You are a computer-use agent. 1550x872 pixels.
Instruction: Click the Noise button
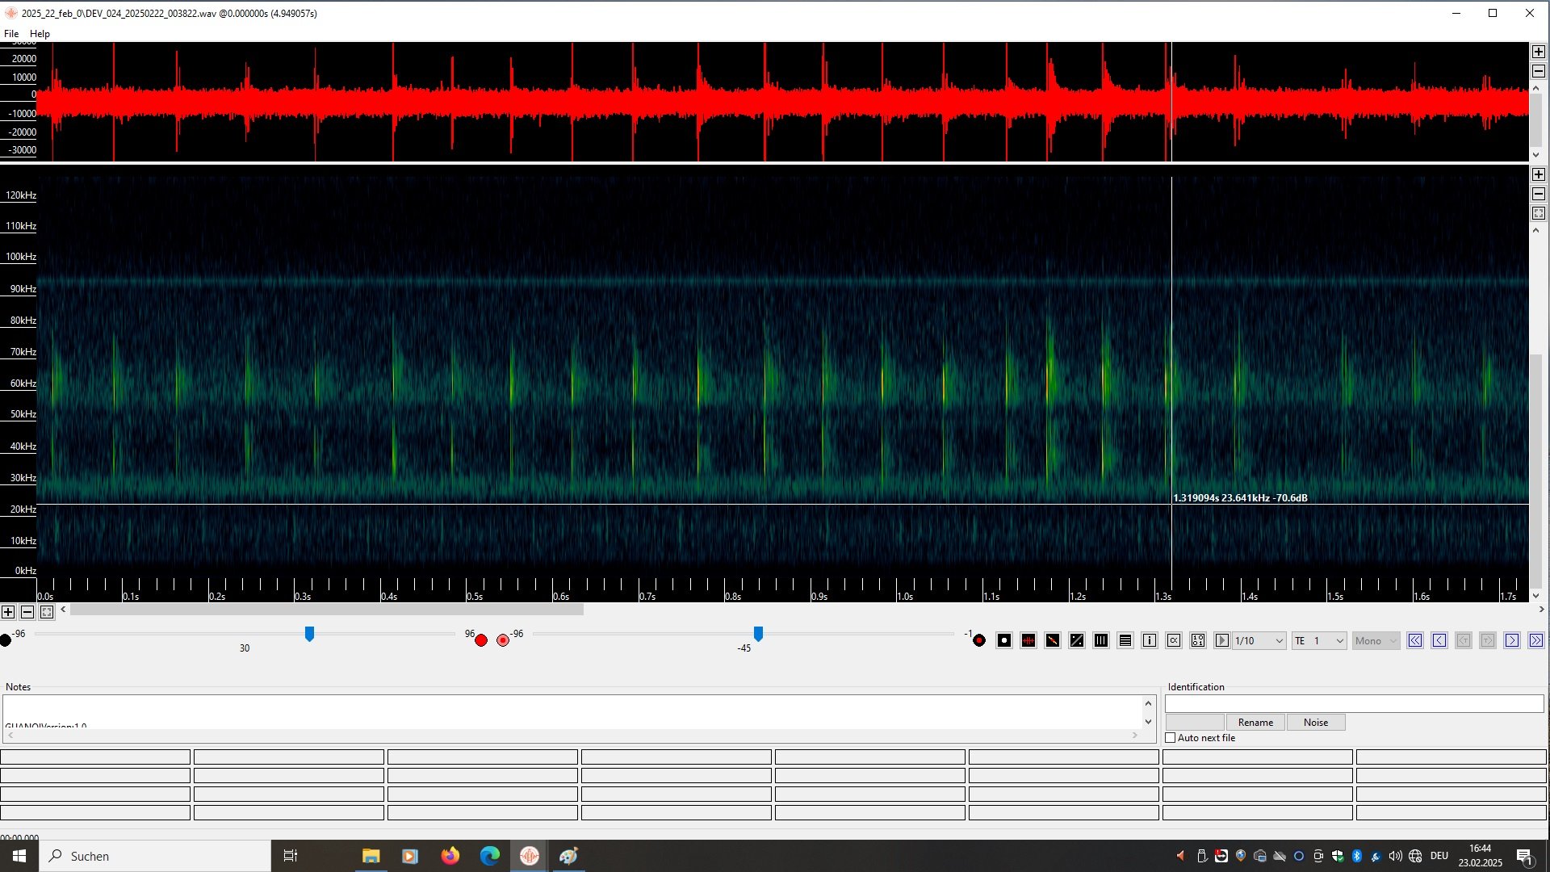1315,723
